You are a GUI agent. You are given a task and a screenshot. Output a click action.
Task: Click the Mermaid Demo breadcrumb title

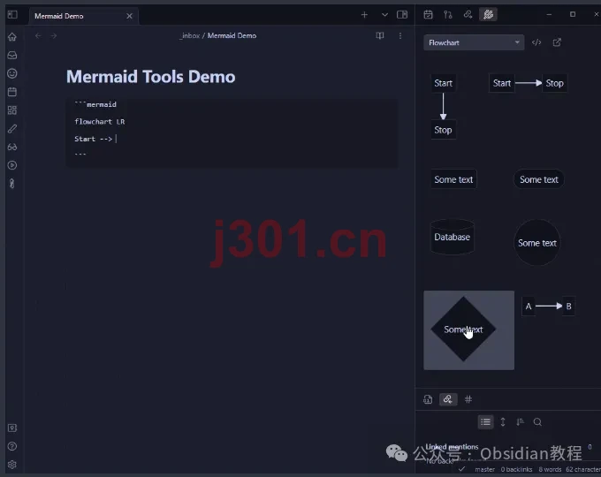tap(232, 35)
